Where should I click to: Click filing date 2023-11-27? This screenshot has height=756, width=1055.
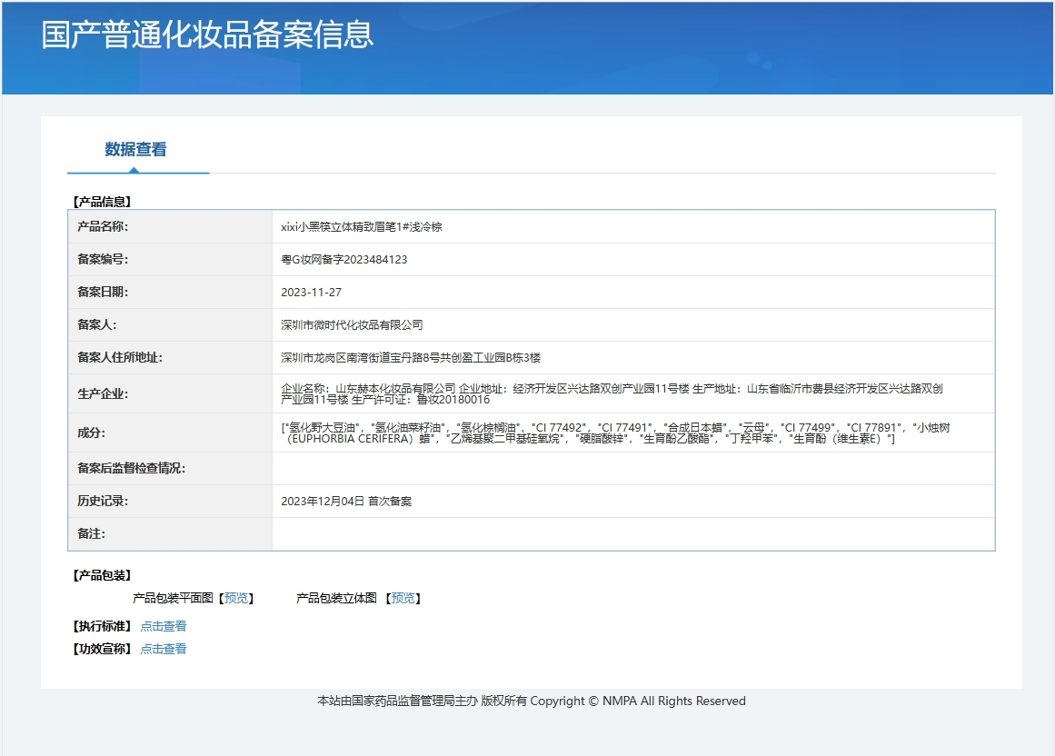pyautogui.click(x=311, y=293)
